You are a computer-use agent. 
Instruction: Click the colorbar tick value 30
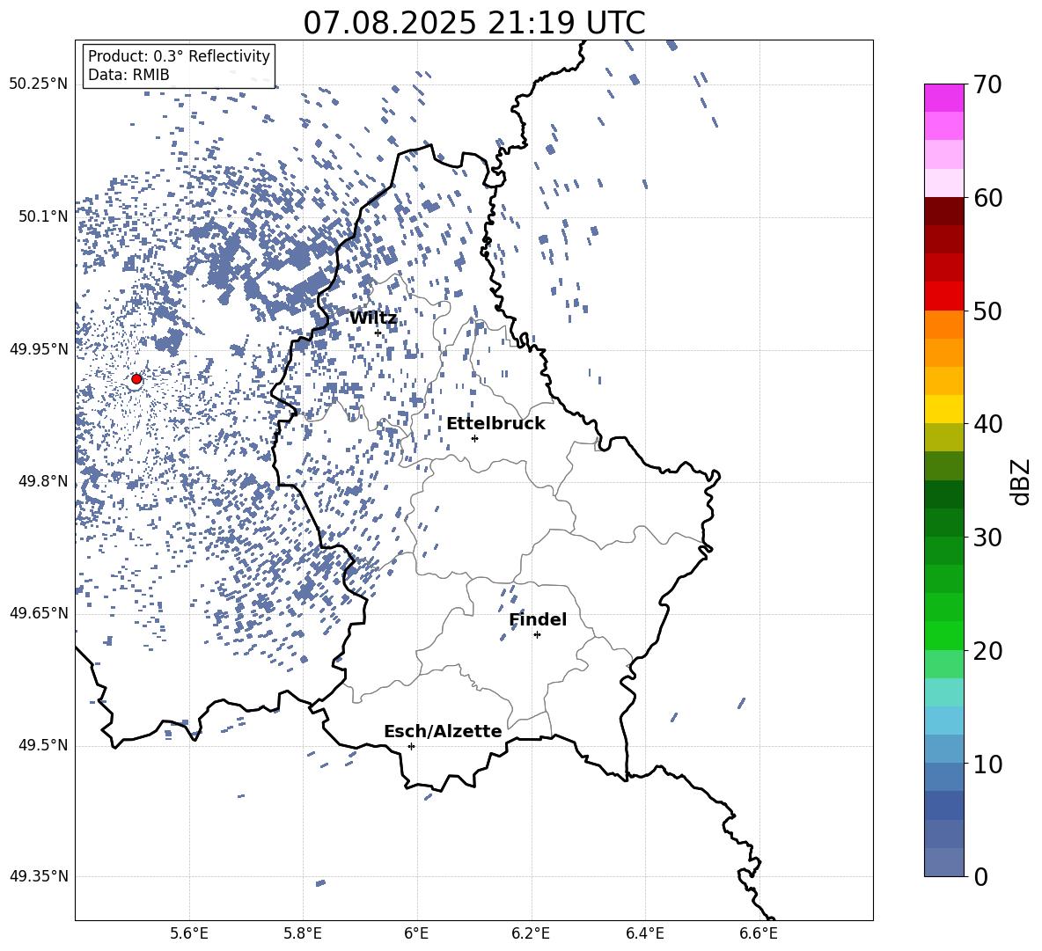[987, 538]
